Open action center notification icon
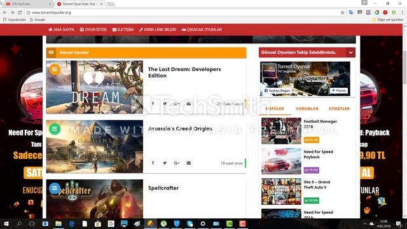The image size is (407, 229). (399, 223)
